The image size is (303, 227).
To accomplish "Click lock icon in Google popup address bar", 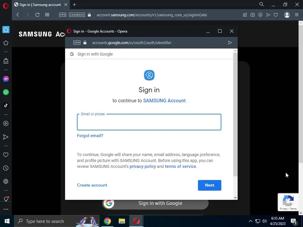I will click(85, 43).
